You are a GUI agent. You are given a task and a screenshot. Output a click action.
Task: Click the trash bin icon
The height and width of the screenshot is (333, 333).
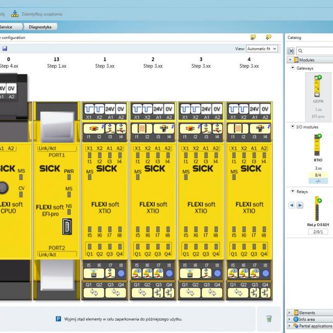point(269,319)
